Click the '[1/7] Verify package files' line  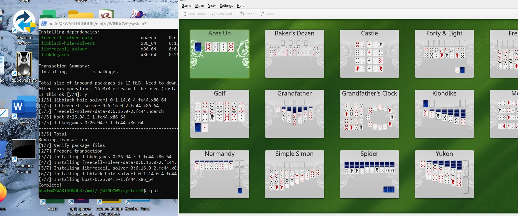(72, 145)
